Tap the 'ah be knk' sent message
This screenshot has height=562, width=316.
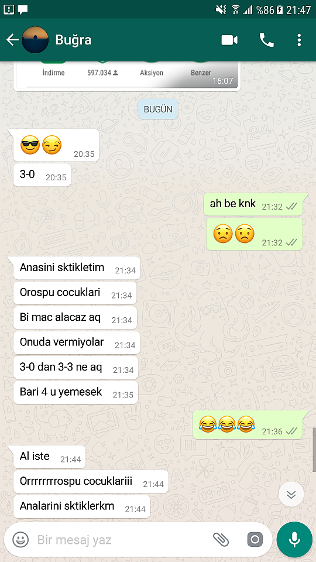pos(253,204)
